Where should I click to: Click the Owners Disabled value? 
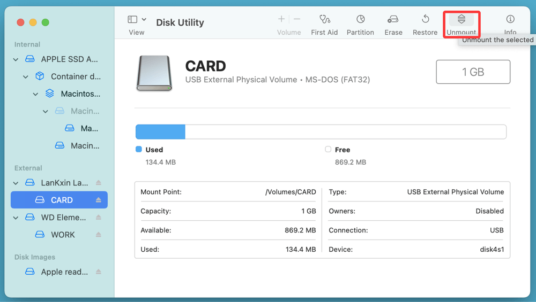click(489, 211)
